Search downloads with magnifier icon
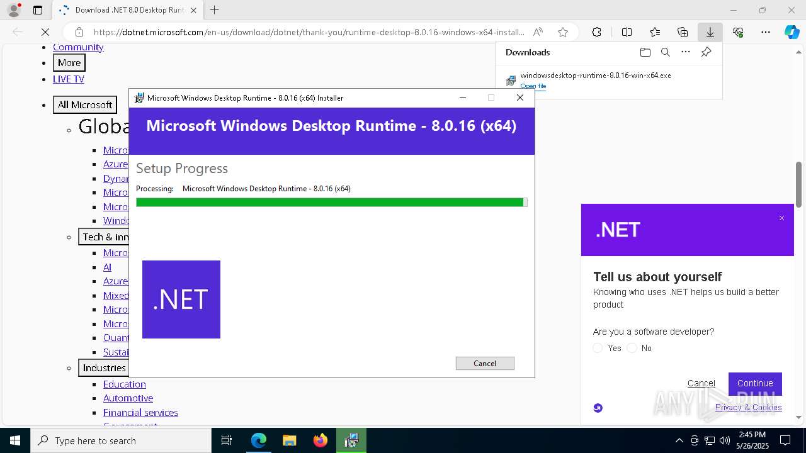This screenshot has height=453, width=806. (665, 52)
